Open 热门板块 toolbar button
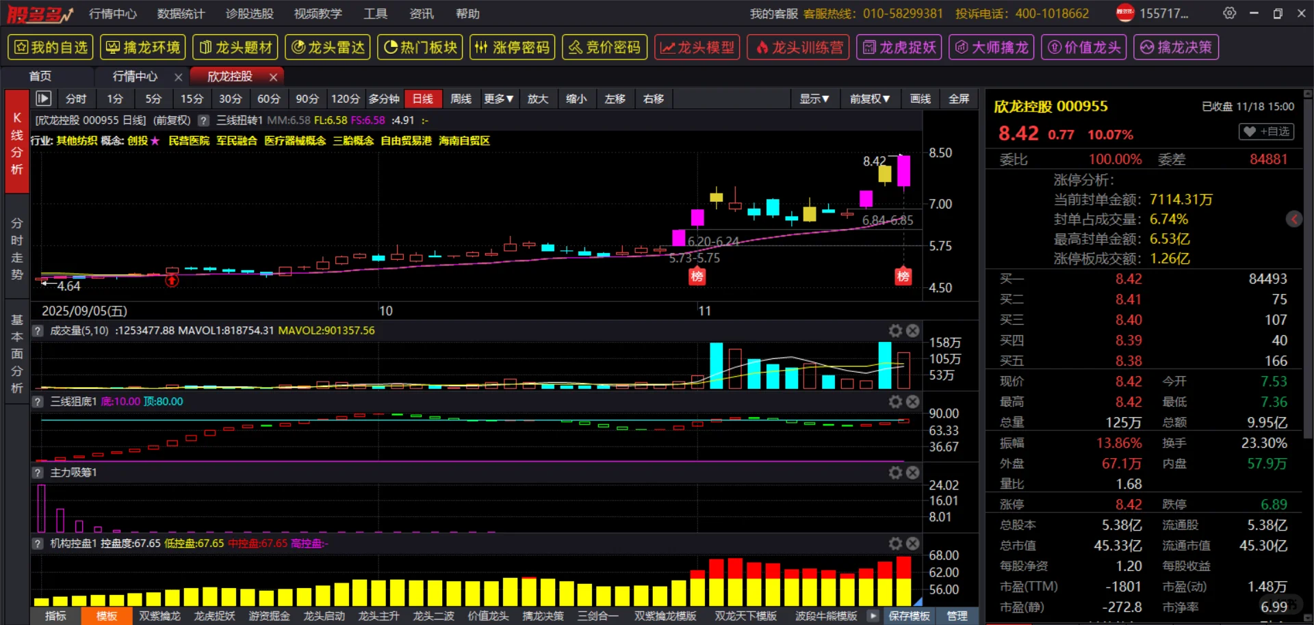This screenshot has height=625, width=1314. [x=420, y=47]
